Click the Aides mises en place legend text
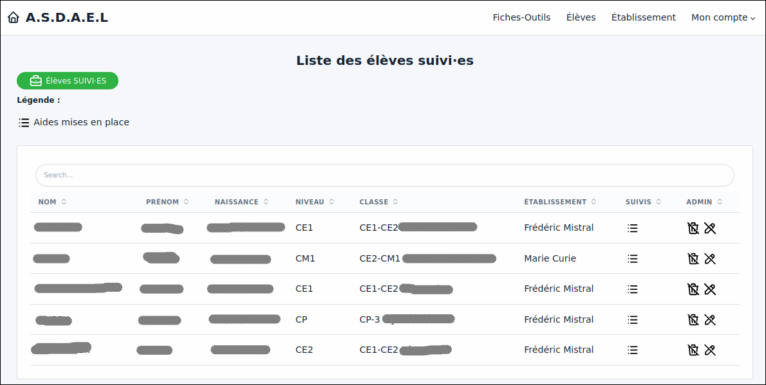Image resolution: width=766 pixels, height=385 pixels. (82, 123)
